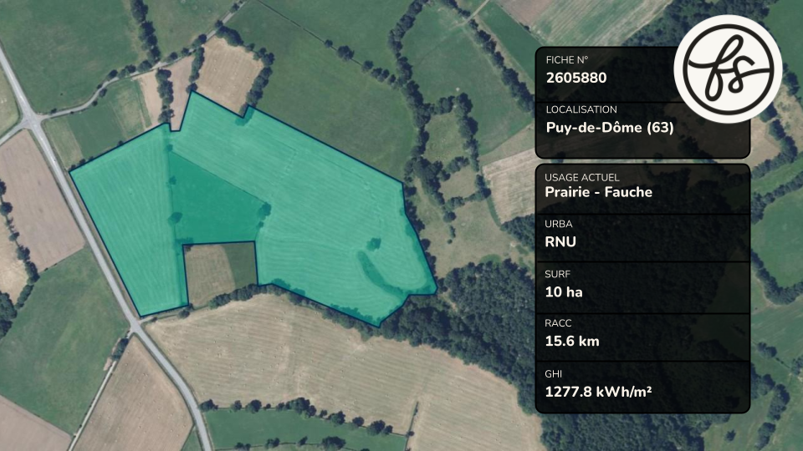This screenshot has width=803, height=451.
Task: Select the '1277.8 kWh/m²' value
Action: [x=598, y=393]
